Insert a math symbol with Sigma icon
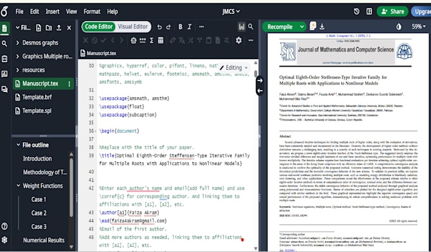Screen dimensions: 431x252 pyautogui.click(x=151, y=41)
